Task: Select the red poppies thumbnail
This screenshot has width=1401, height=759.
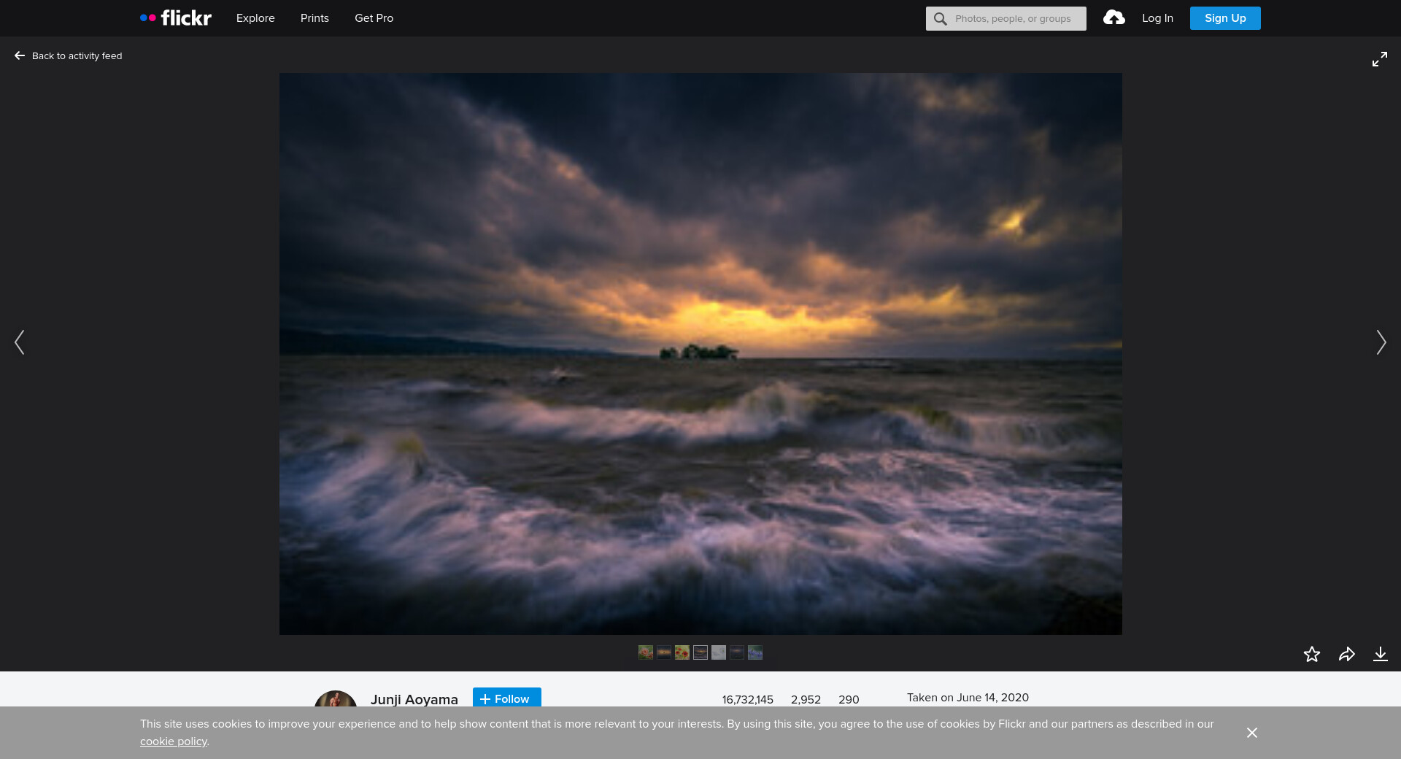Action: [682, 652]
